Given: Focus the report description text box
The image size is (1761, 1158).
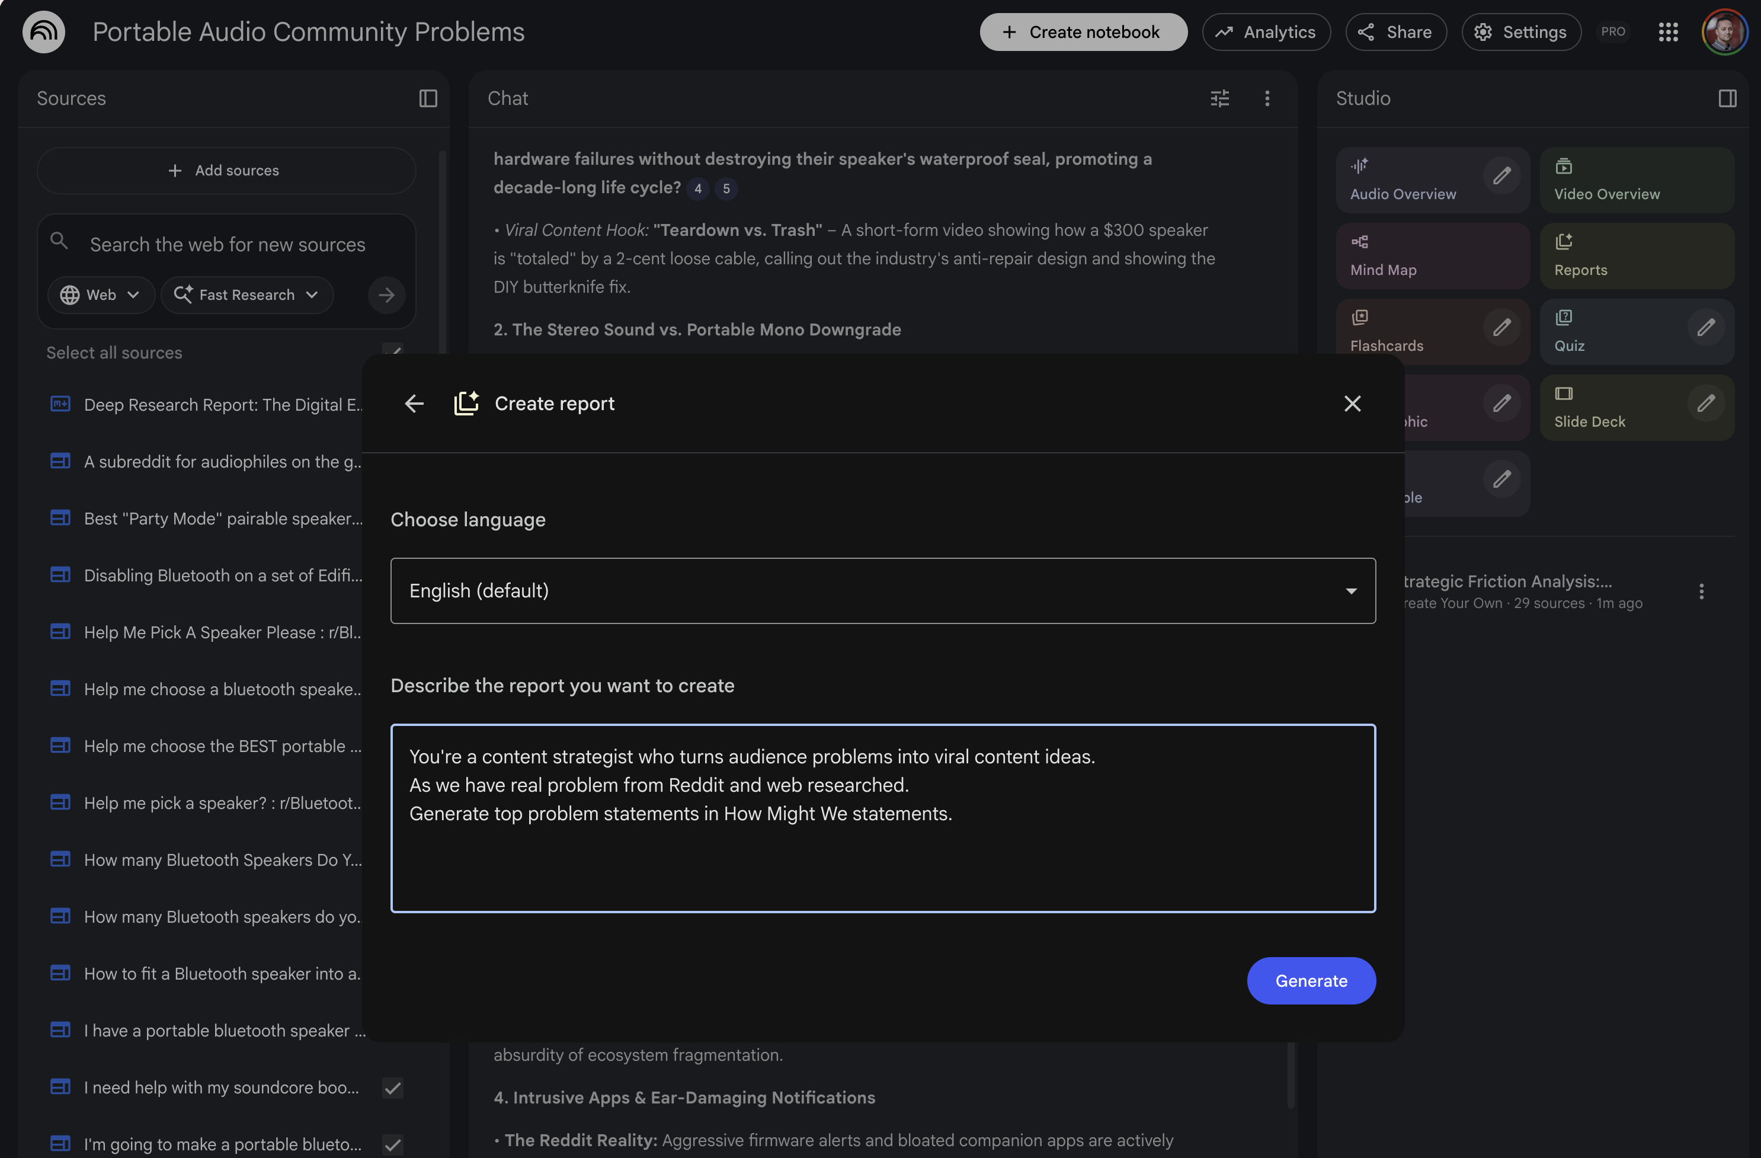Looking at the screenshot, I should point(883,818).
